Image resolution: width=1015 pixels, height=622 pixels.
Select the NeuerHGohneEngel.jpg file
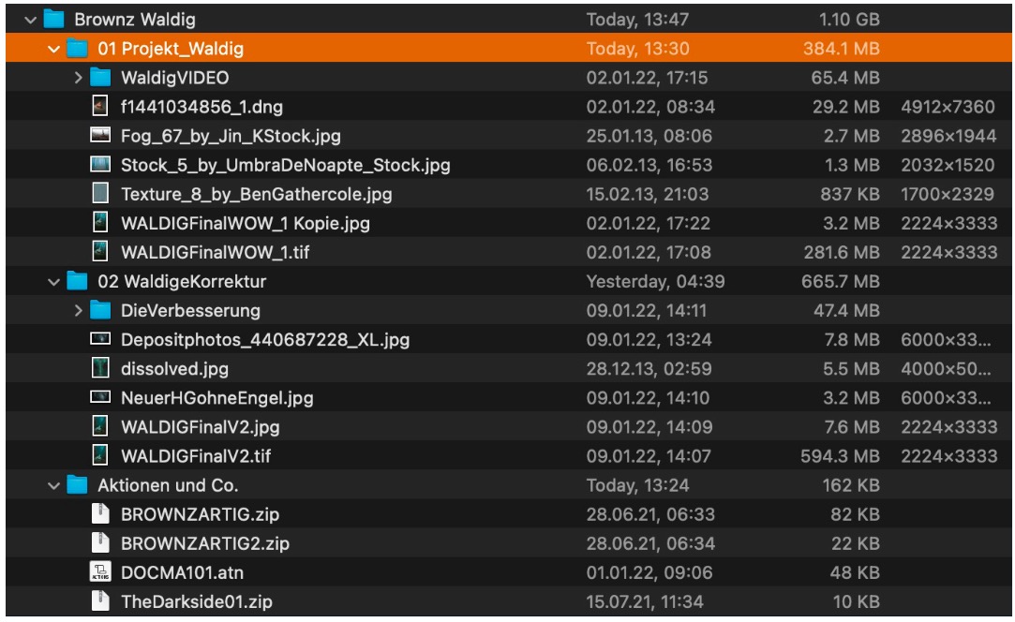pyautogui.click(x=216, y=398)
